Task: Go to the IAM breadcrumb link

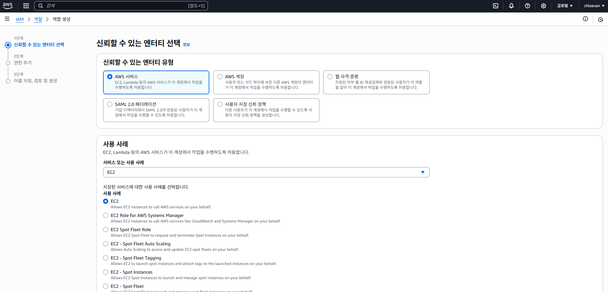Action: (20, 19)
